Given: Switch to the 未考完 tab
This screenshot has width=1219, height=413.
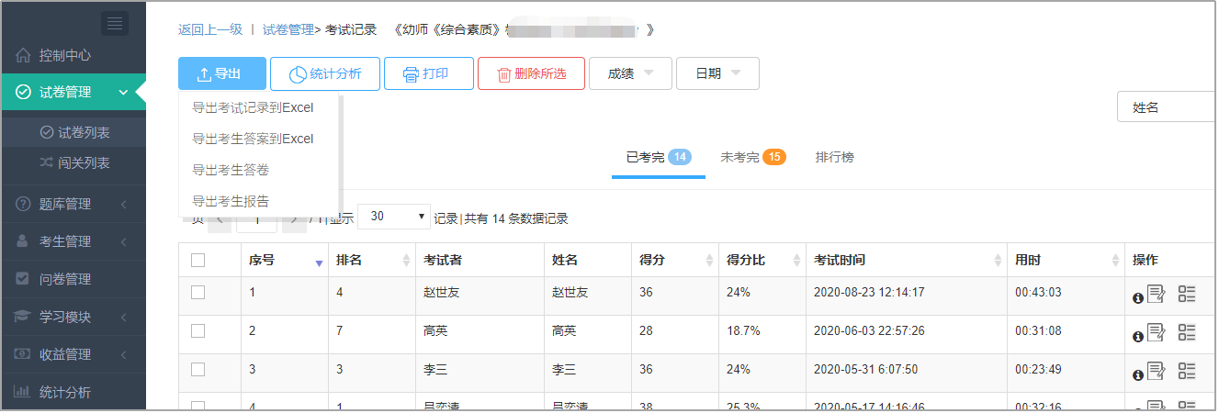Looking at the screenshot, I should (x=753, y=157).
